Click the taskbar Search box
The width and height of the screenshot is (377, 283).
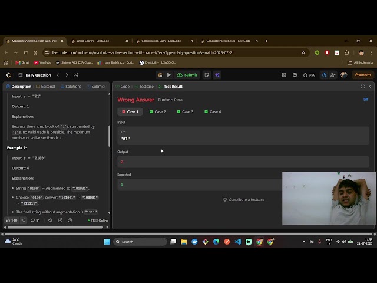click(140, 242)
